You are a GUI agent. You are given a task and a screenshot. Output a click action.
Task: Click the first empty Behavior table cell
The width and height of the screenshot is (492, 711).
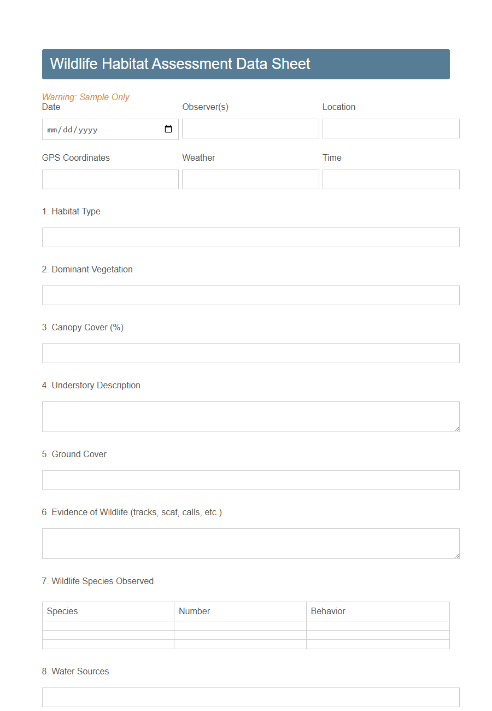(378, 626)
